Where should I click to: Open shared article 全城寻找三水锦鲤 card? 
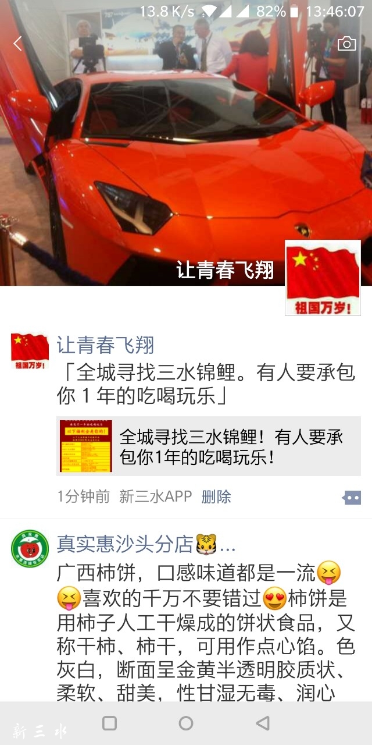[209, 446]
